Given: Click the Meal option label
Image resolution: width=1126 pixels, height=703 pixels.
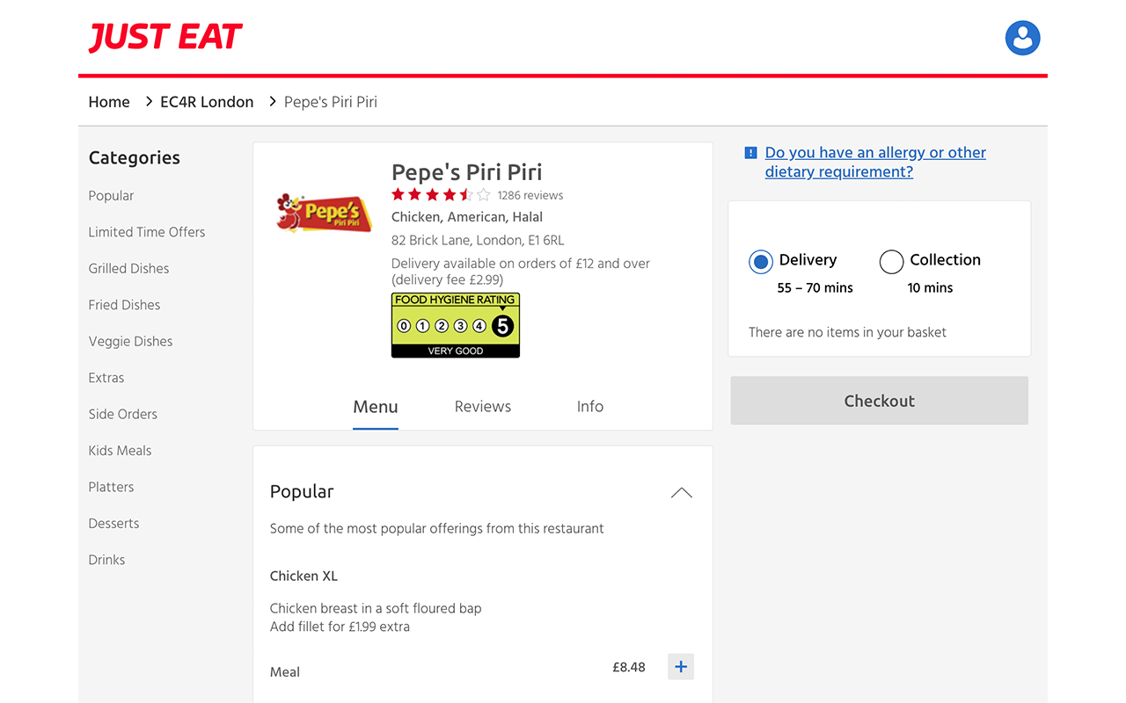Looking at the screenshot, I should coord(285,672).
